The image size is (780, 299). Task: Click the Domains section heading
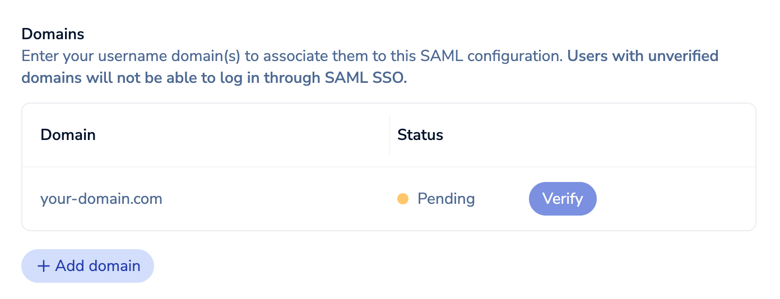[53, 34]
